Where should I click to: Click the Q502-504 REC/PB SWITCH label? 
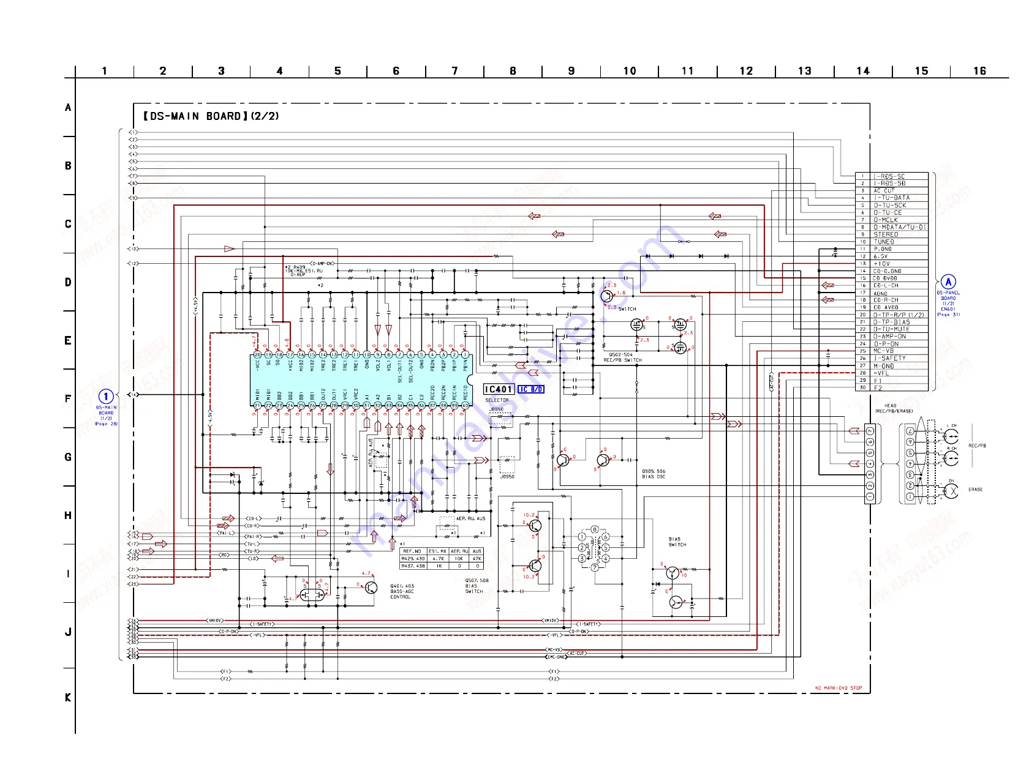point(622,357)
